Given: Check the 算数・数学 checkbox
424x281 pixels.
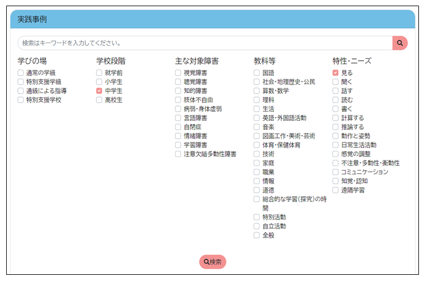Looking at the screenshot, I should tap(257, 91).
